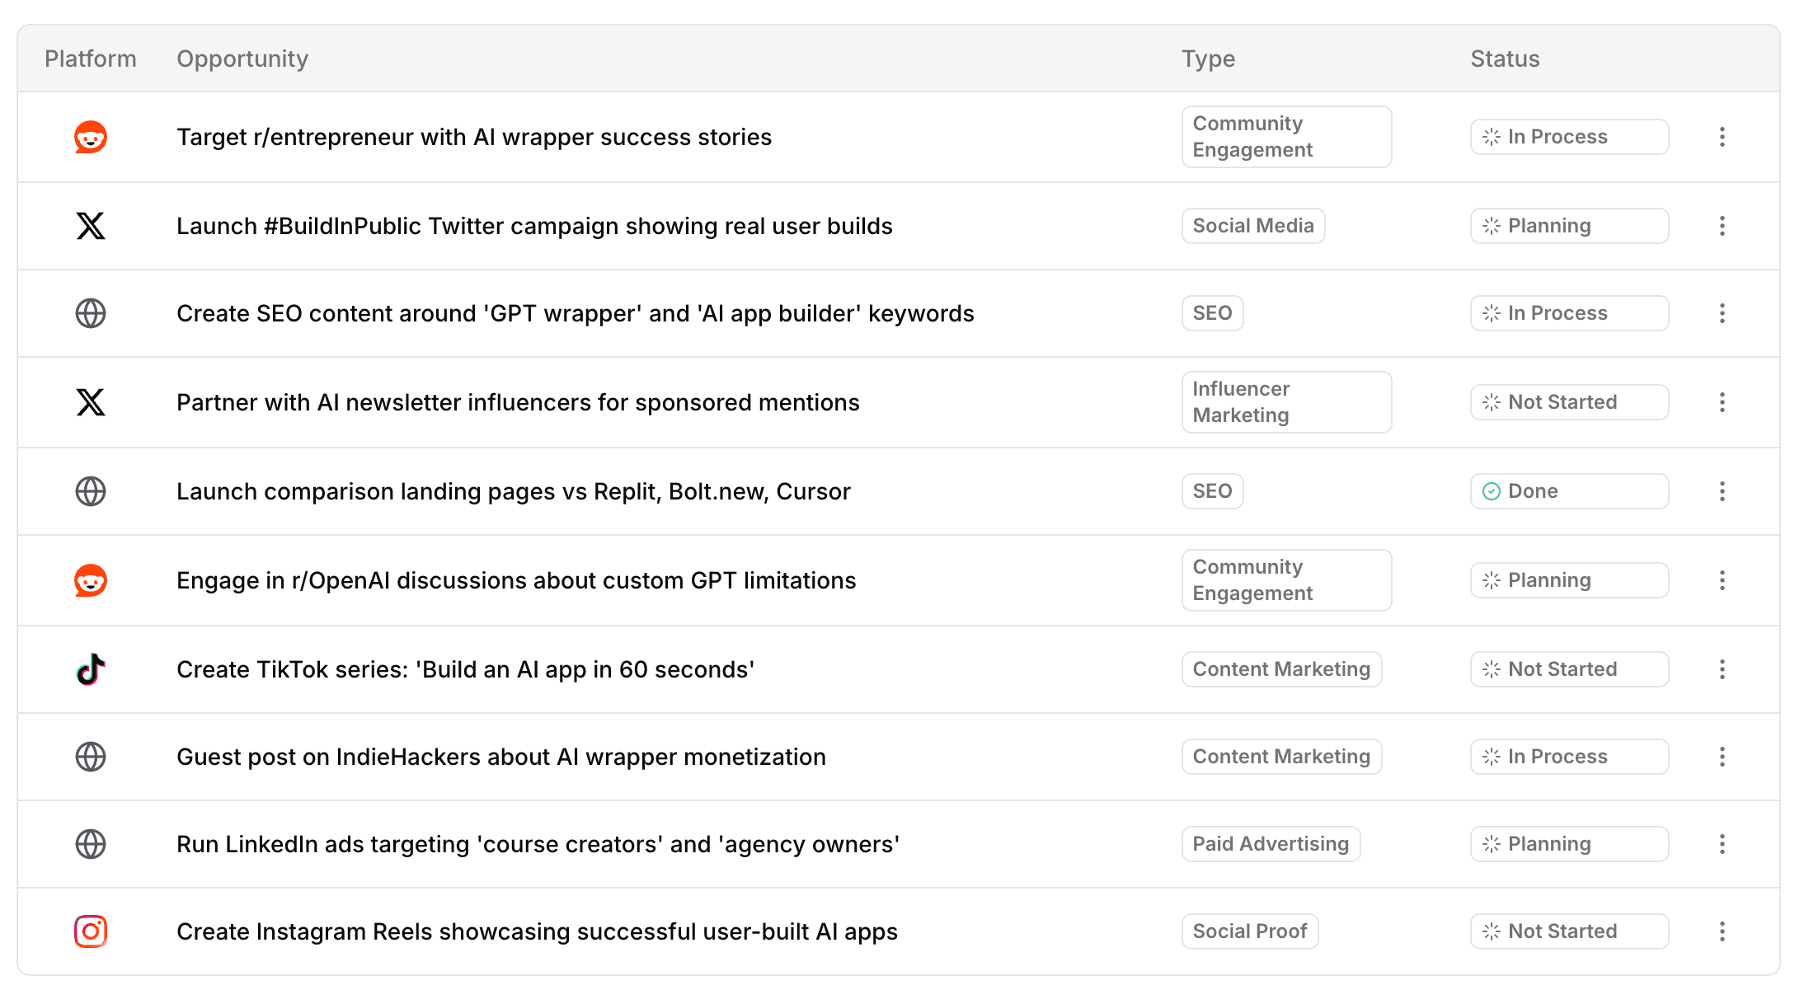Click the Instagram icon
This screenshot has width=1809, height=999.
[91, 931]
